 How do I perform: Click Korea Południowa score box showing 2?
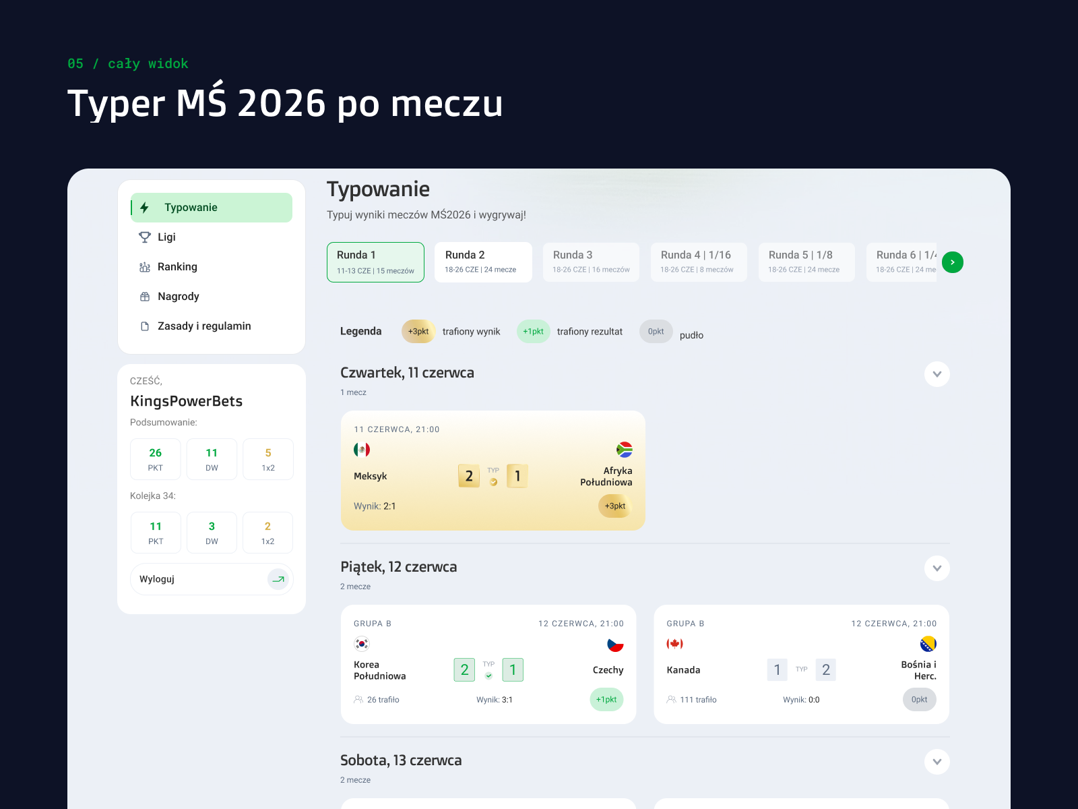464,669
